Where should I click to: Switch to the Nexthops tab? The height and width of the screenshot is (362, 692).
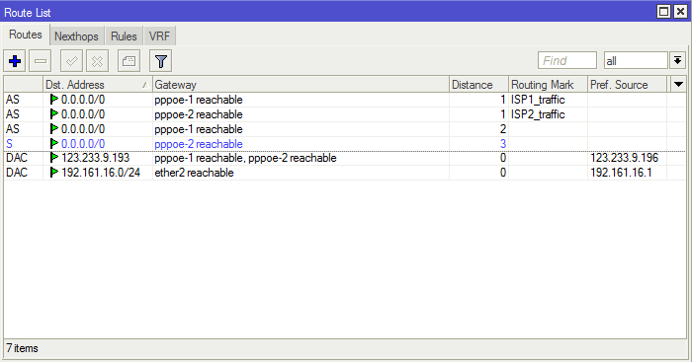pyautogui.click(x=76, y=36)
